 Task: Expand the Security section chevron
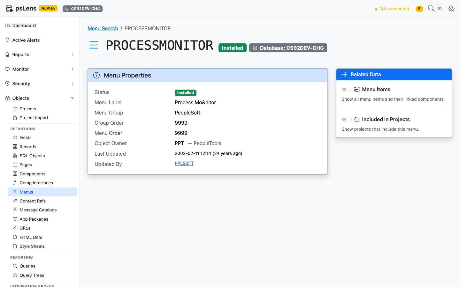click(x=73, y=84)
